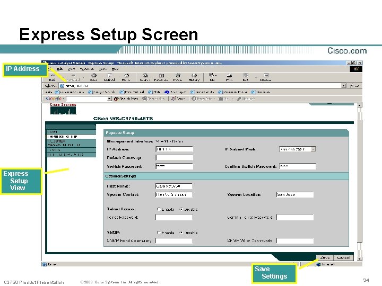Click the Telnet Password field

point(173,217)
